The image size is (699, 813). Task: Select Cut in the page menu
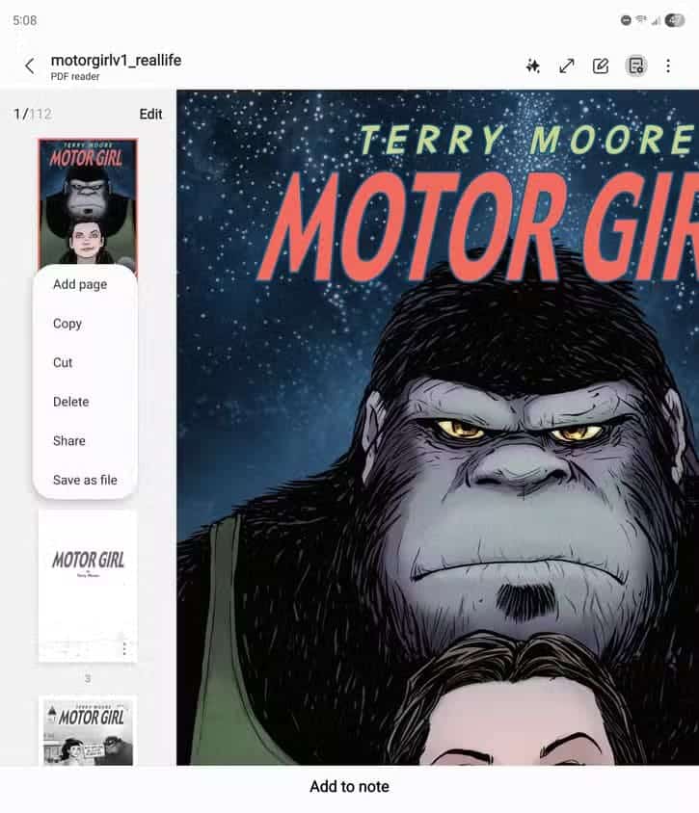click(x=63, y=362)
